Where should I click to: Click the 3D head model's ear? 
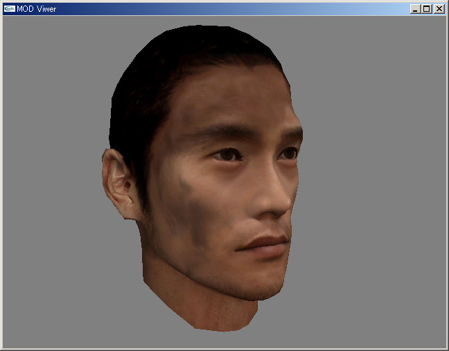pyautogui.click(x=119, y=184)
